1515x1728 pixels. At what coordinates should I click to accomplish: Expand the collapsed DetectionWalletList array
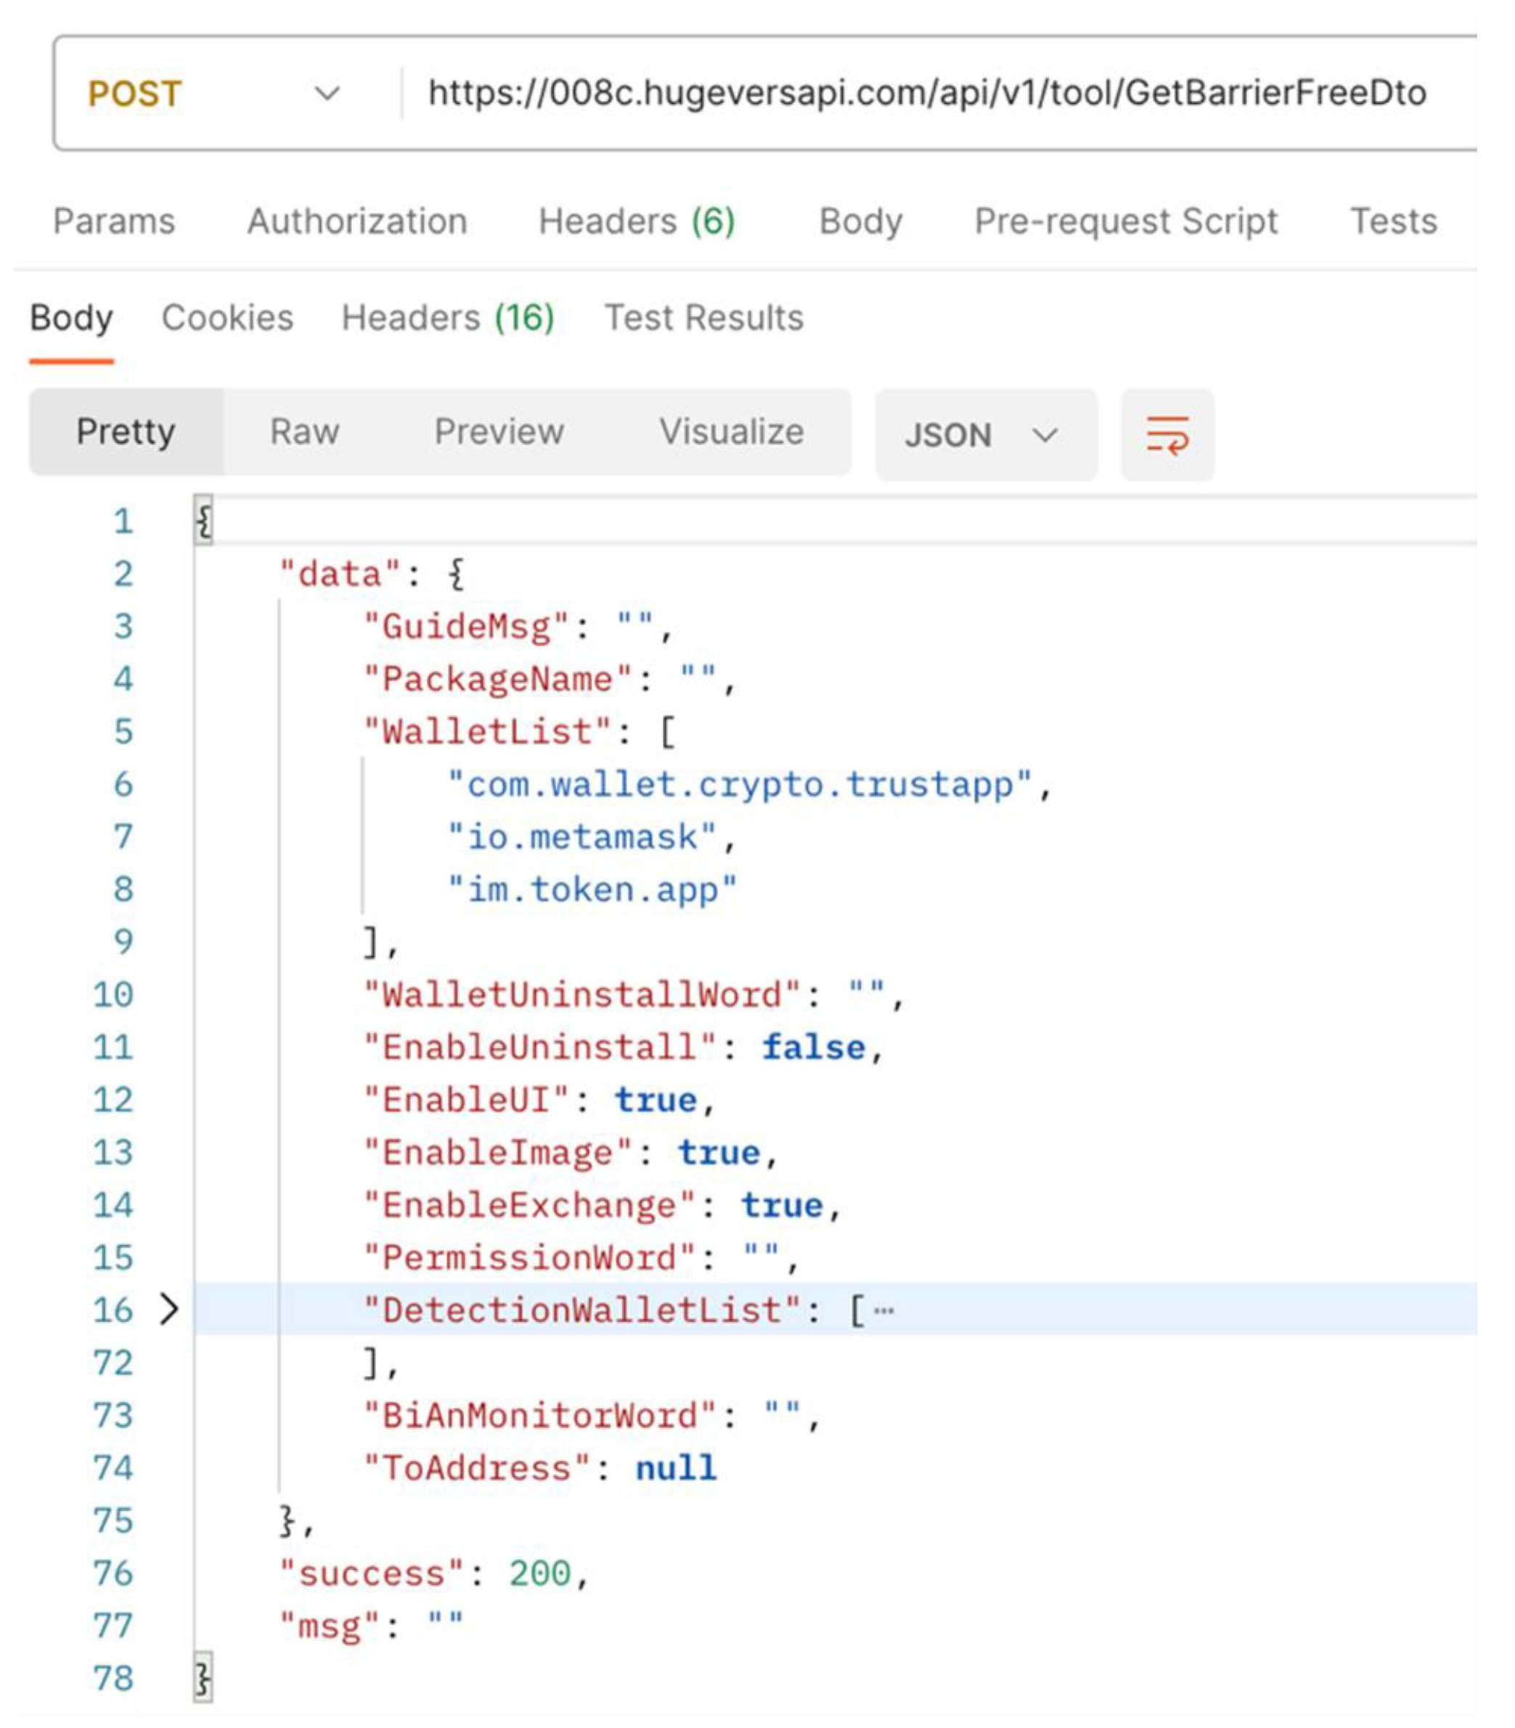[169, 1310]
